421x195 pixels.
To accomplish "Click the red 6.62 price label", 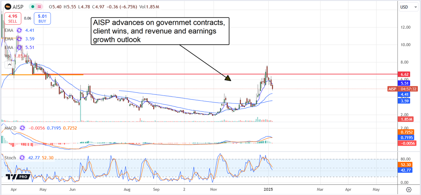I will tap(405, 75).
